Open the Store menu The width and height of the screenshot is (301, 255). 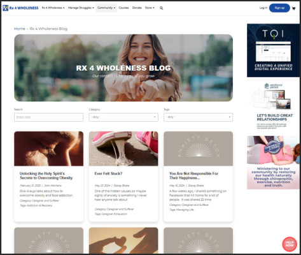click(x=150, y=8)
